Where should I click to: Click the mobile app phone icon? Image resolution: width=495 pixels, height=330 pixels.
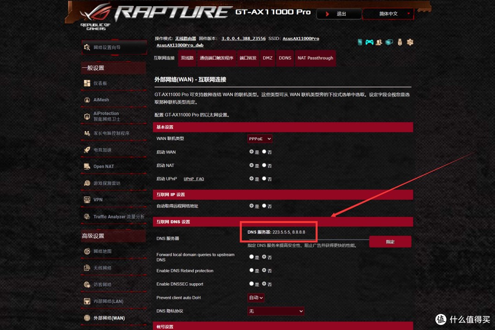pyautogui.click(x=360, y=42)
